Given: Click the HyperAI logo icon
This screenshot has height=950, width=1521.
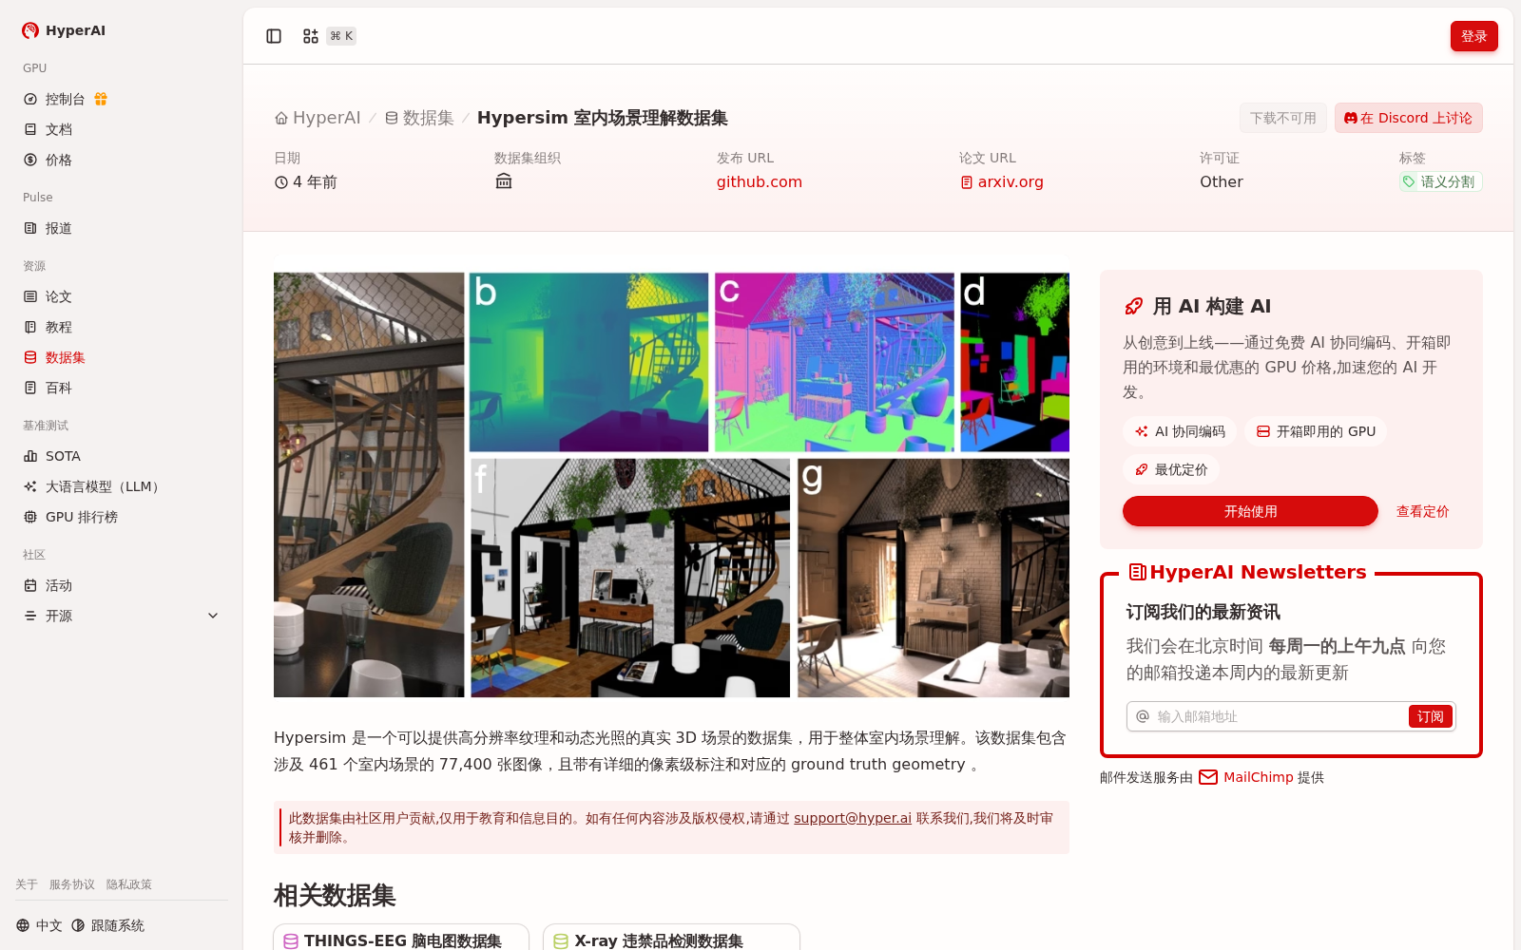Looking at the screenshot, I should (x=30, y=30).
